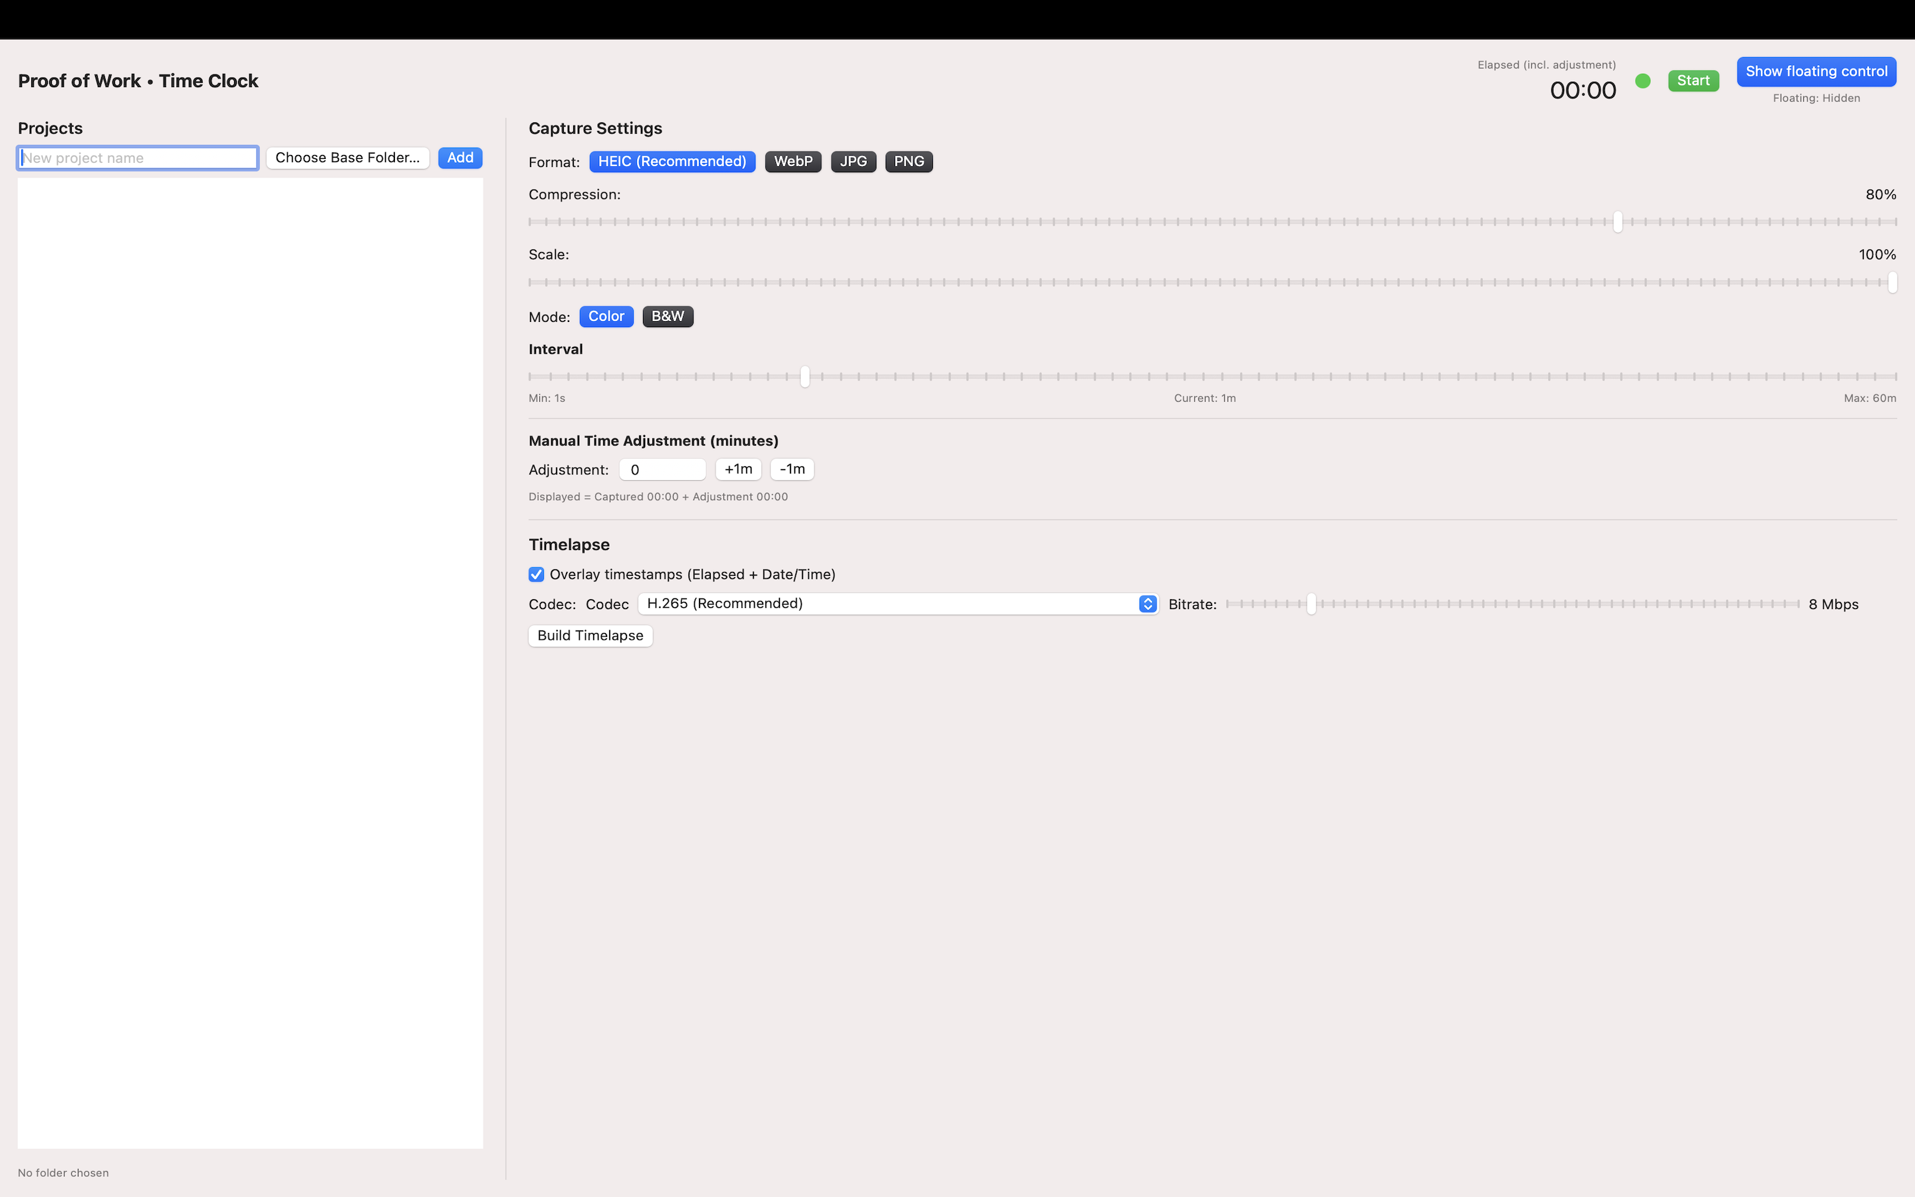Focus the New project name field
1915x1197 pixels.
138,158
